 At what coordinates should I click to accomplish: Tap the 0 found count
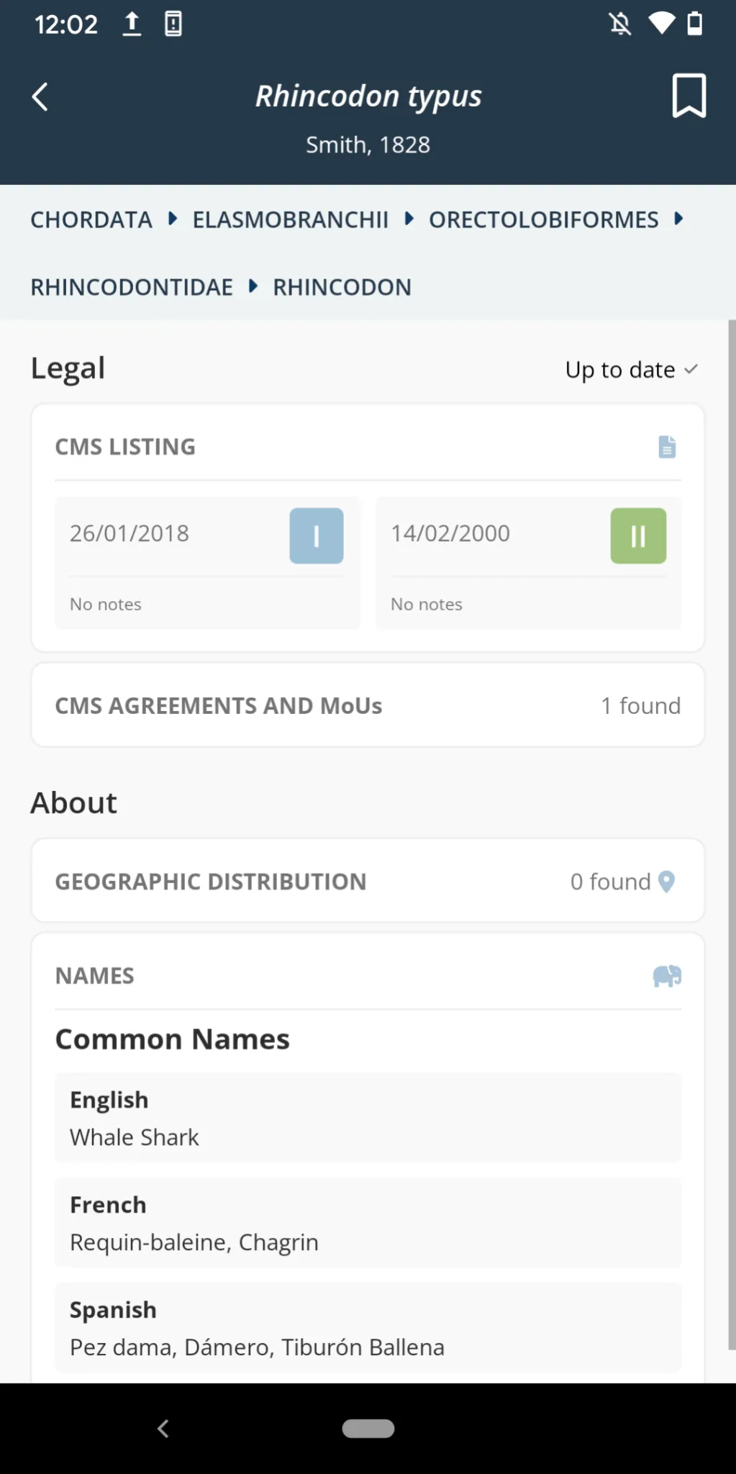coord(610,882)
